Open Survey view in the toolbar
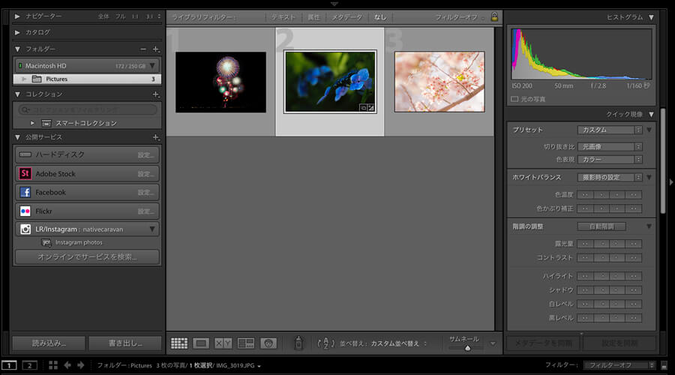 click(x=246, y=343)
